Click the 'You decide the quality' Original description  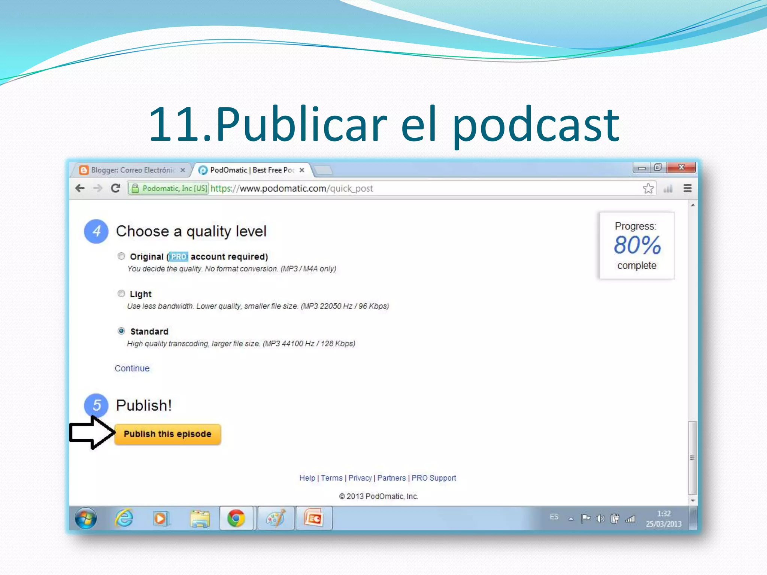click(x=231, y=269)
